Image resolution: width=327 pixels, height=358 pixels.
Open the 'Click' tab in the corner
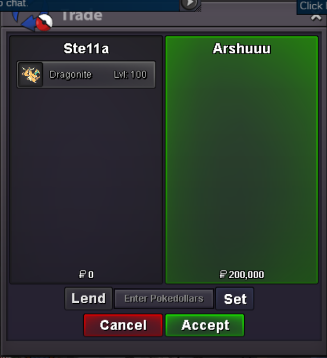(312, 6)
